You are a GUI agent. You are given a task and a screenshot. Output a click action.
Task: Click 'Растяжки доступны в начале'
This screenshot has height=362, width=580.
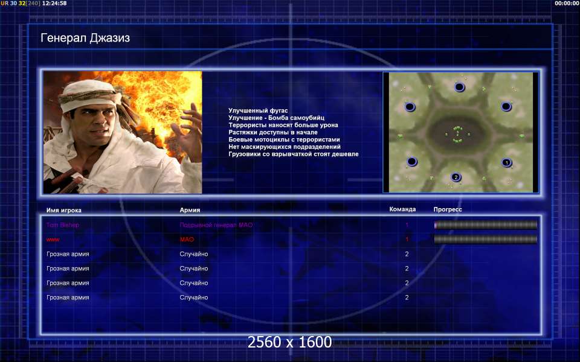(x=272, y=132)
